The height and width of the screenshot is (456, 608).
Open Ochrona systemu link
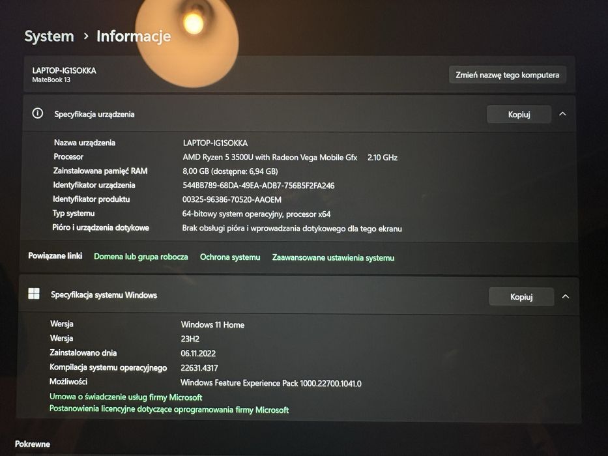click(230, 257)
